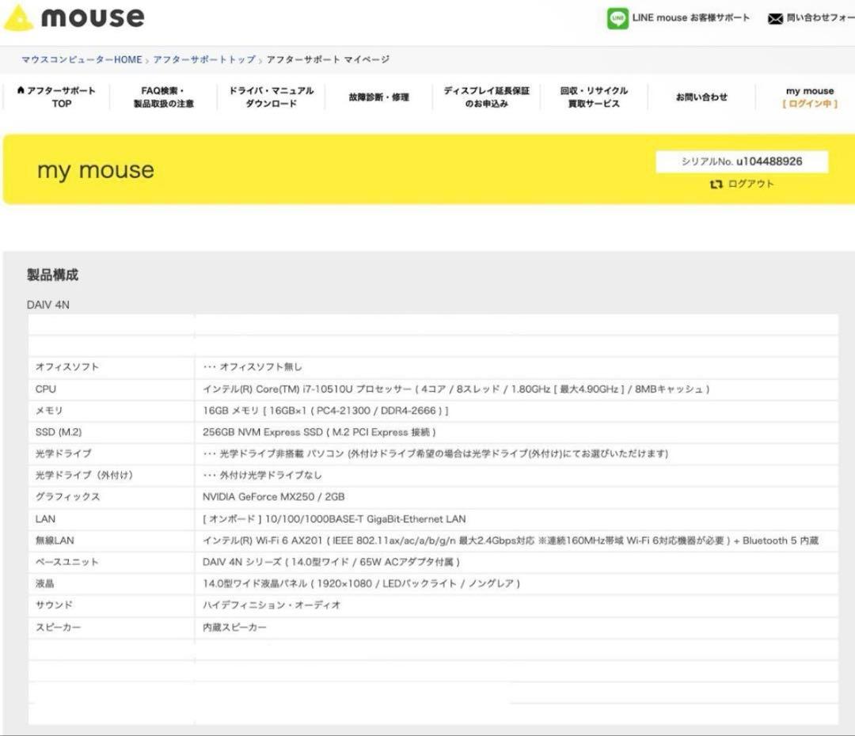This screenshot has height=736, width=855.
Task: Select the home icon on アフターサポートTOP
Action: [20, 90]
